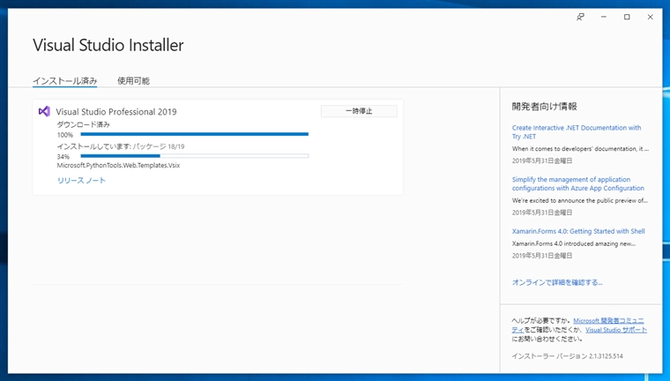
Task: Click the Visual Studio Professional 2019 title
Action: (x=116, y=112)
